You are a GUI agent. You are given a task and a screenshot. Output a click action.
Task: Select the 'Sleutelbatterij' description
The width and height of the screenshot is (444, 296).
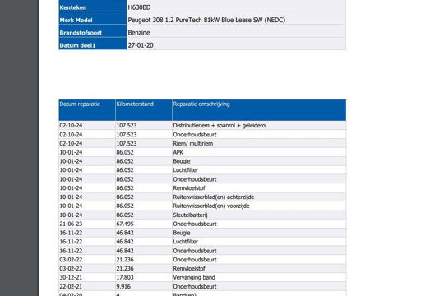pyautogui.click(x=190, y=215)
